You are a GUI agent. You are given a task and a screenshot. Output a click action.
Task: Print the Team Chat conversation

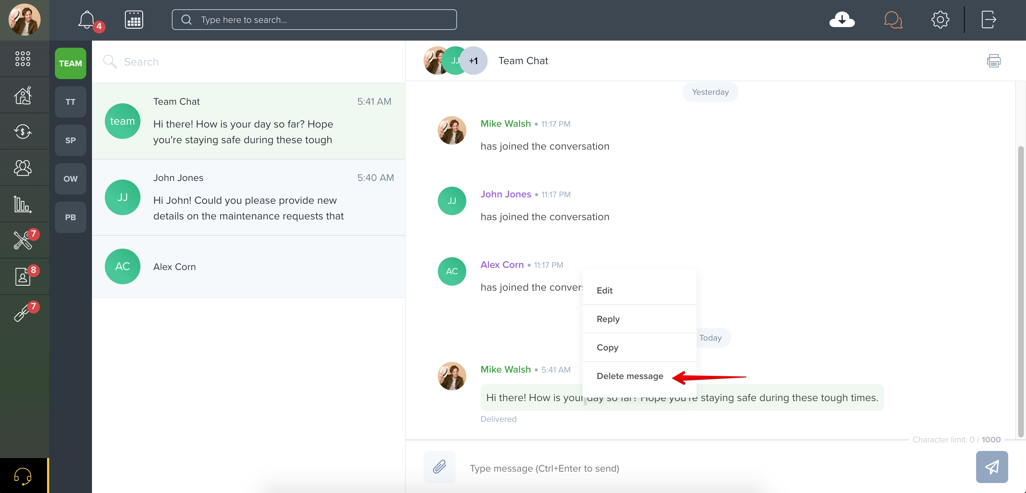pyautogui.click(x=993, y=61)
